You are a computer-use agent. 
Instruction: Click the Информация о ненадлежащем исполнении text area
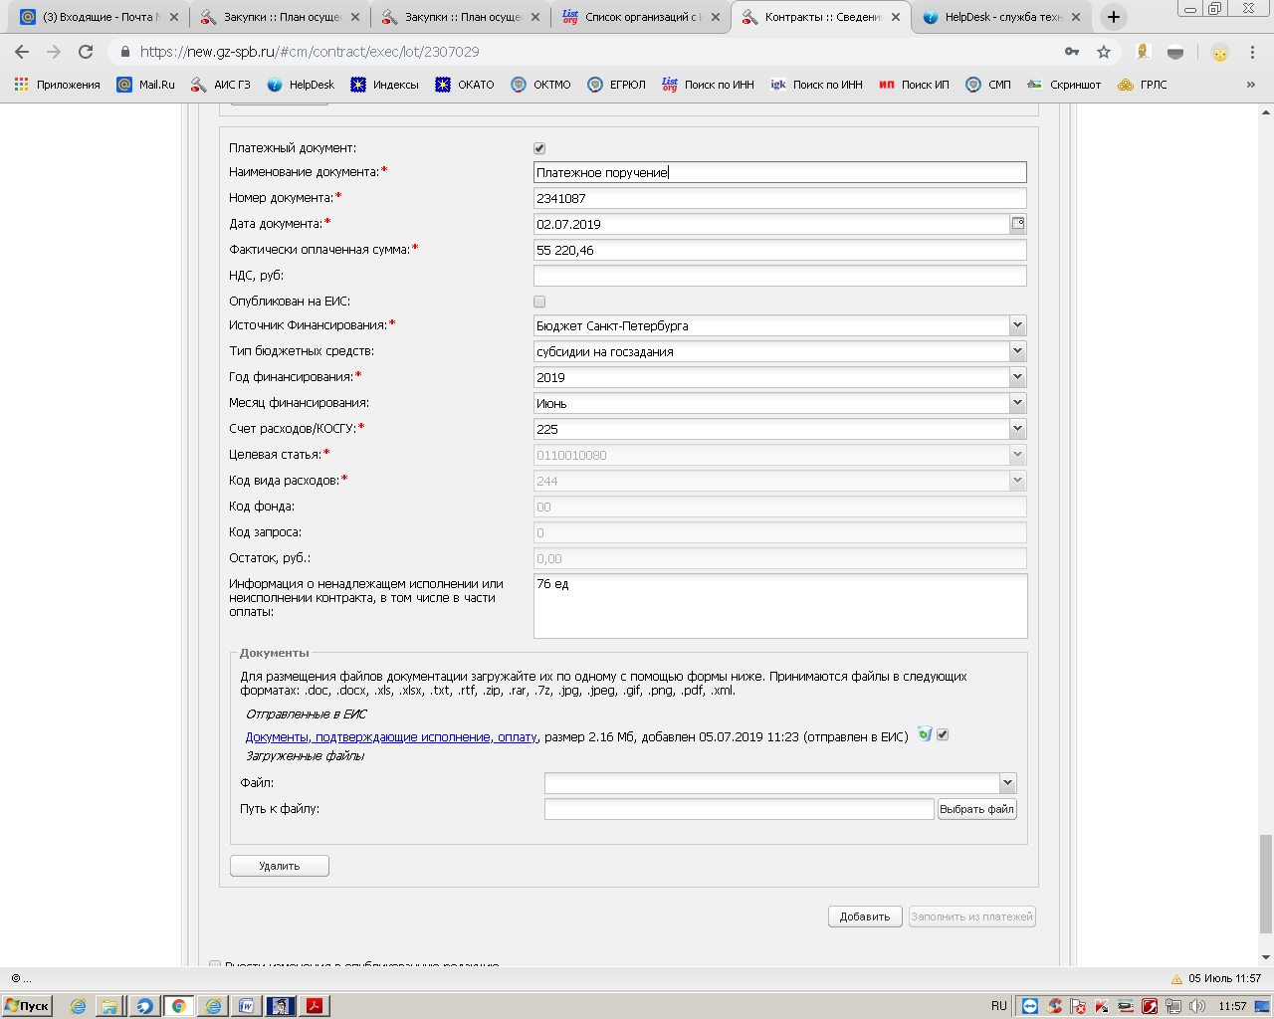point(780,606)
